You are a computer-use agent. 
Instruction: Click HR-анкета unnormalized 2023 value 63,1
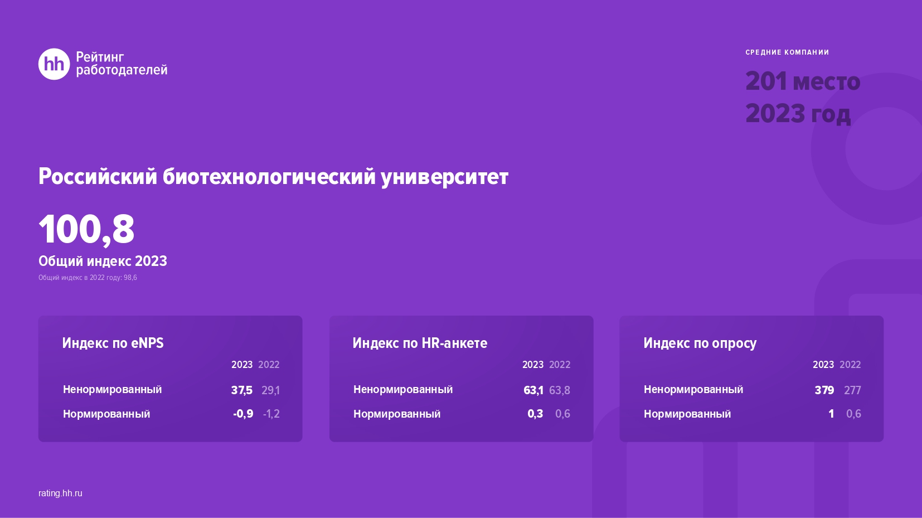tap(533, 390)
